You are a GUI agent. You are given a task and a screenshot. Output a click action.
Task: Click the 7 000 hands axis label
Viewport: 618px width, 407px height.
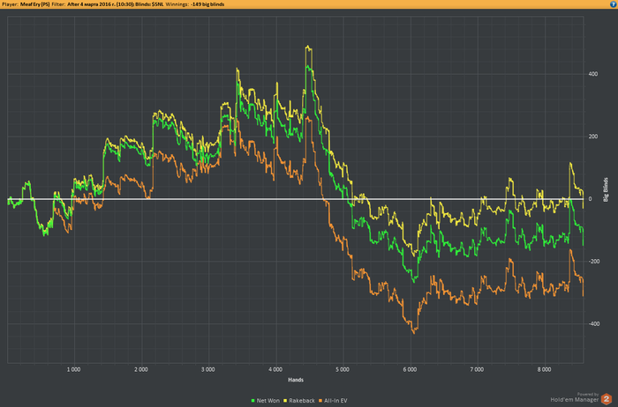[x=477, y=370]
